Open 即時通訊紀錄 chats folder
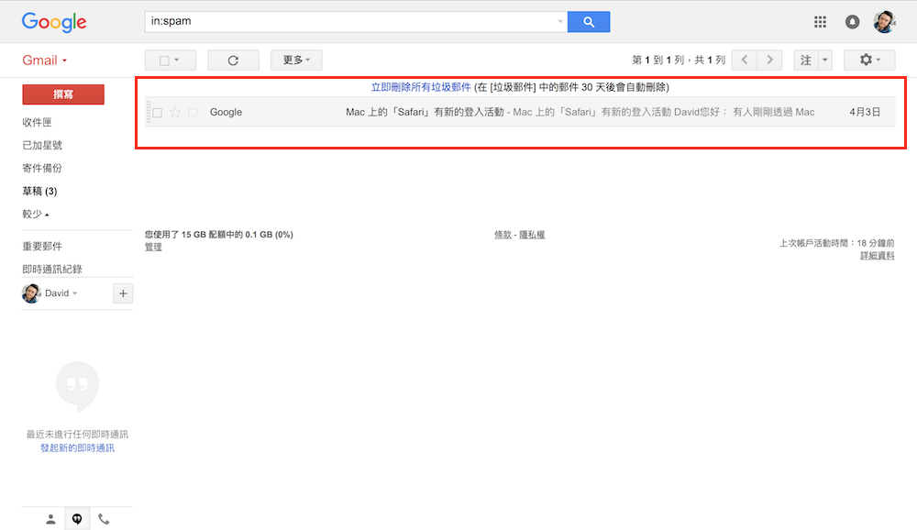Screen dimensions: 917x530 pos(52,269)
